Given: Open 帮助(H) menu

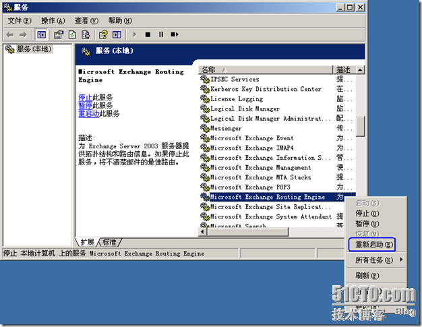Looking at the screenshot, I should click(x=120, y=21).
